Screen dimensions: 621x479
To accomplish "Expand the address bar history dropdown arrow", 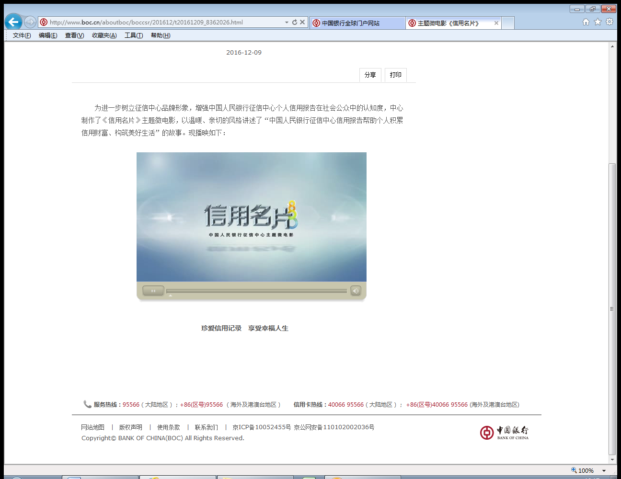I will click(287, 22).
